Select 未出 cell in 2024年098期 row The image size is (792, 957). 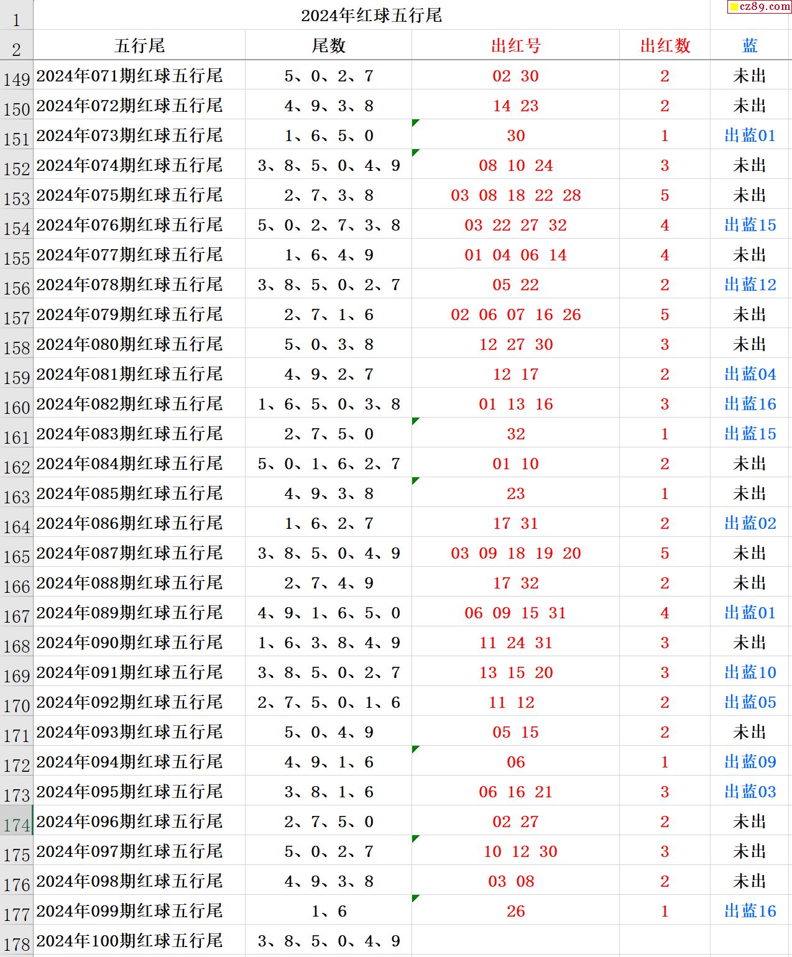pyautogui.click(x=750, y=881)
